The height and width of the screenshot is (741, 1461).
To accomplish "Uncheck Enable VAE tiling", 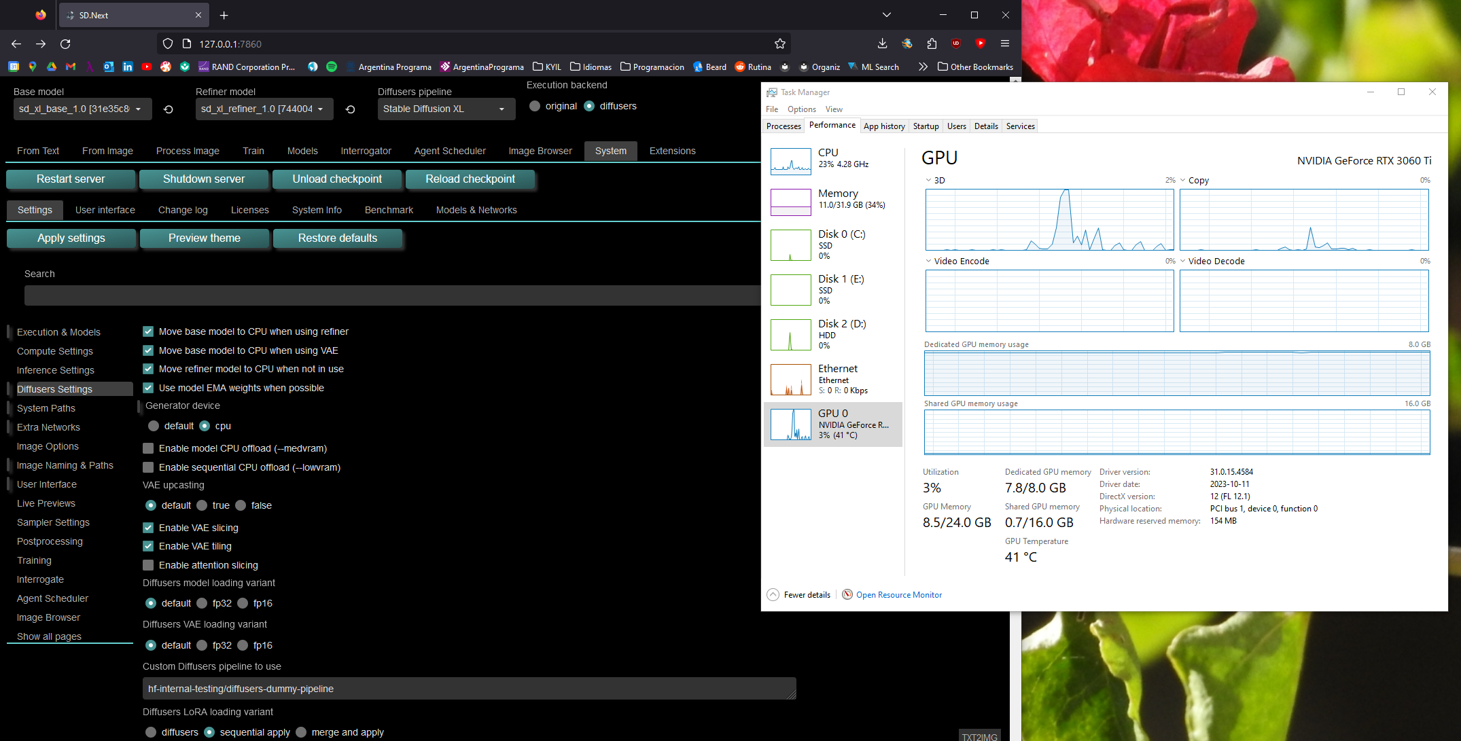I will click(x=147, y=546).
